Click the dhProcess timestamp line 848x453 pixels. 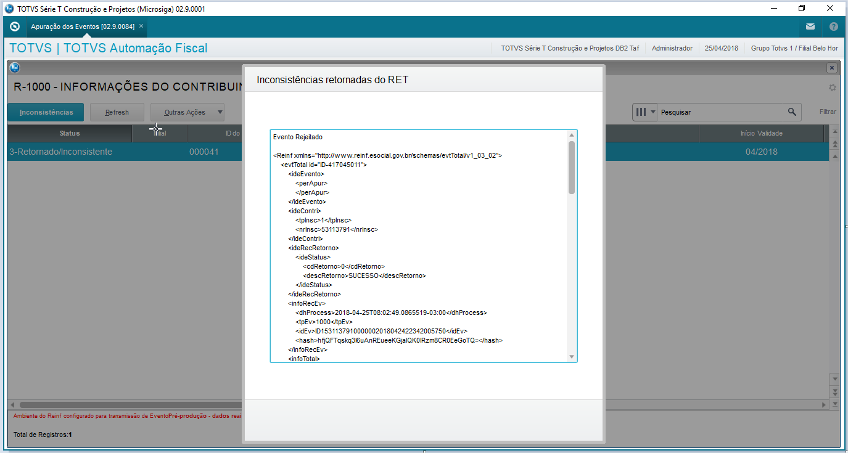tap(391, 312)
